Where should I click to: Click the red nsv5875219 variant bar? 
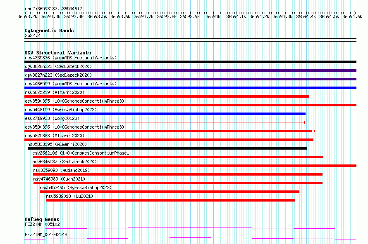[167, 96]
